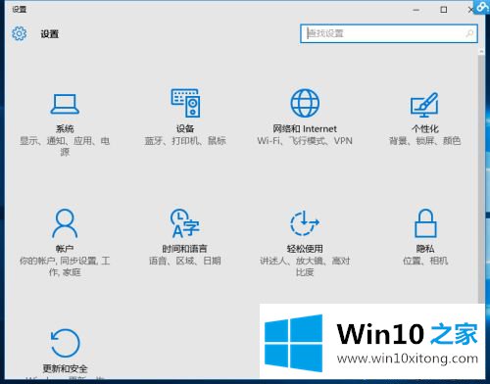490x384 pixels.
Task: Click the 设备 category title text
Action: point(185,128)
